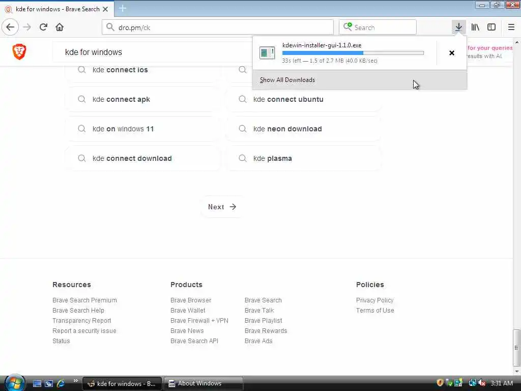Click the forward navigation arrow
The height and width of the screenshot is (391, 521).
pyautogui.click(x=27, y=27)
